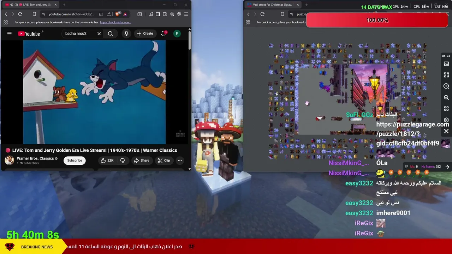Mute the YouTube tab audio icon
Image resolution: width=452 pixels, height=254 pixels.
(12, 5)
